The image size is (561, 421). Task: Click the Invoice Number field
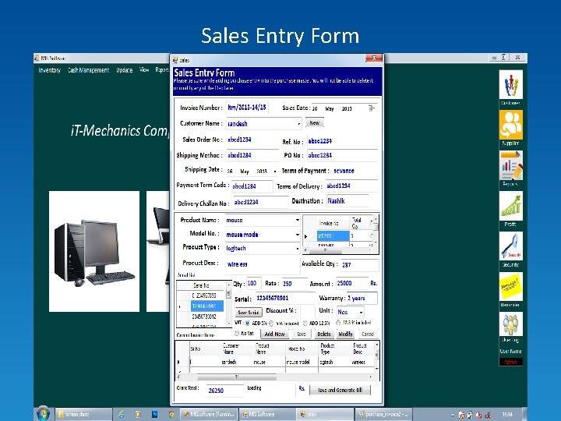[247, 108]
